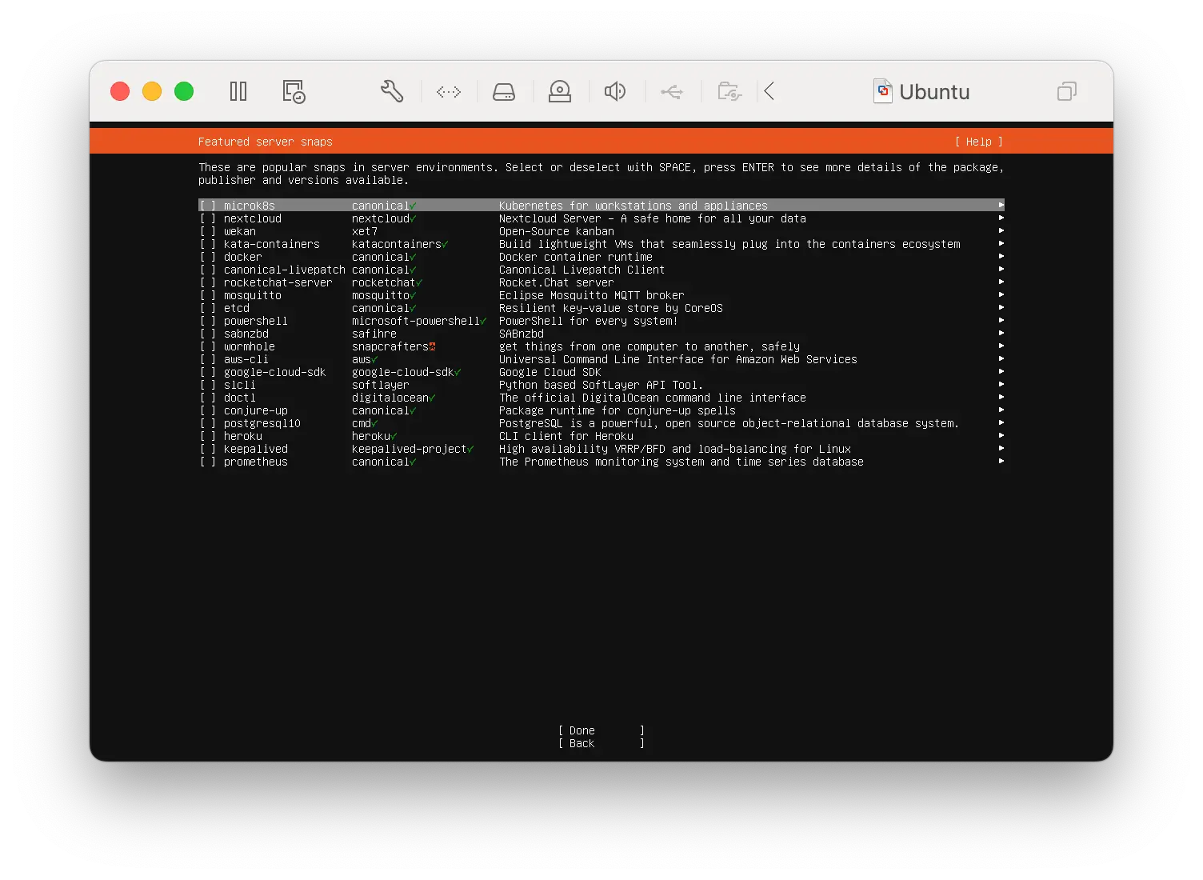Click the snapcrafters publisher name
1203x880 pixels.
(390, 346)
